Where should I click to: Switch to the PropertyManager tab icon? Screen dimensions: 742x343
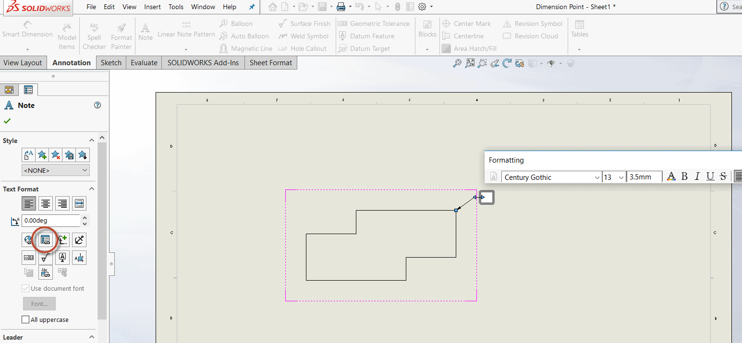click(x=28, y=89)
